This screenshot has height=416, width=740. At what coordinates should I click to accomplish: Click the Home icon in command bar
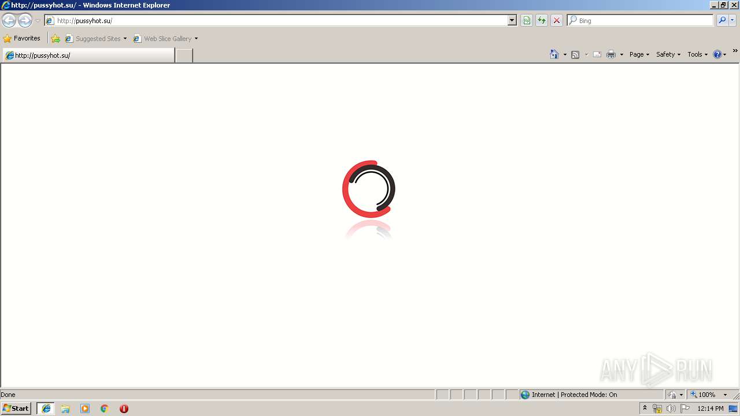coord(554,54)
